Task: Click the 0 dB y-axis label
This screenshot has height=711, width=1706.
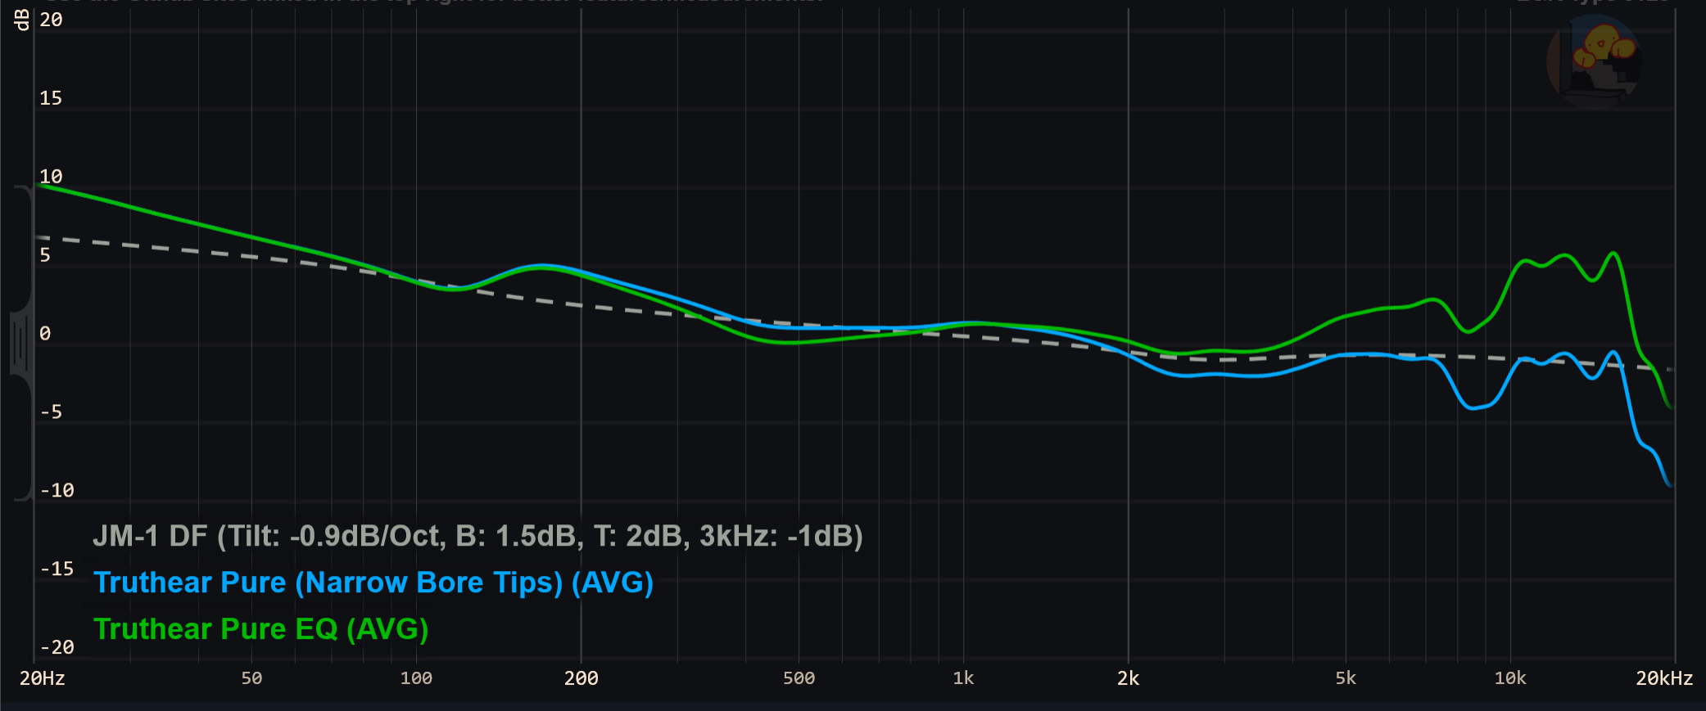Action: click(45, 334)
